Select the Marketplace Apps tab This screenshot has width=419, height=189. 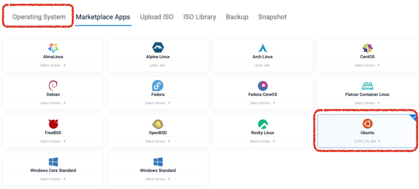(103, 17)
